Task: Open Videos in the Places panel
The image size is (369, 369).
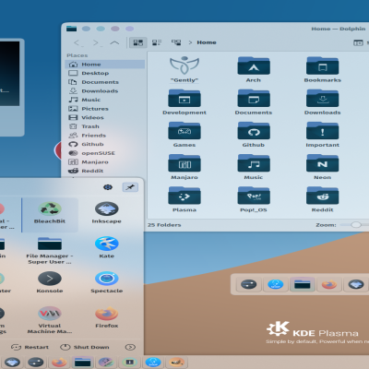Action: pos(105,117)
